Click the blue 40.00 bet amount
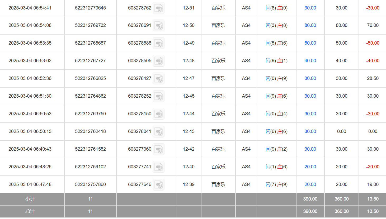 310,61
